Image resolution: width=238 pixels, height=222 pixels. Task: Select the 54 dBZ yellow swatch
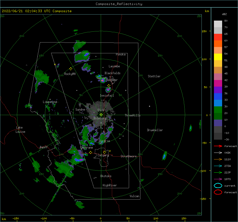[218, 57]
